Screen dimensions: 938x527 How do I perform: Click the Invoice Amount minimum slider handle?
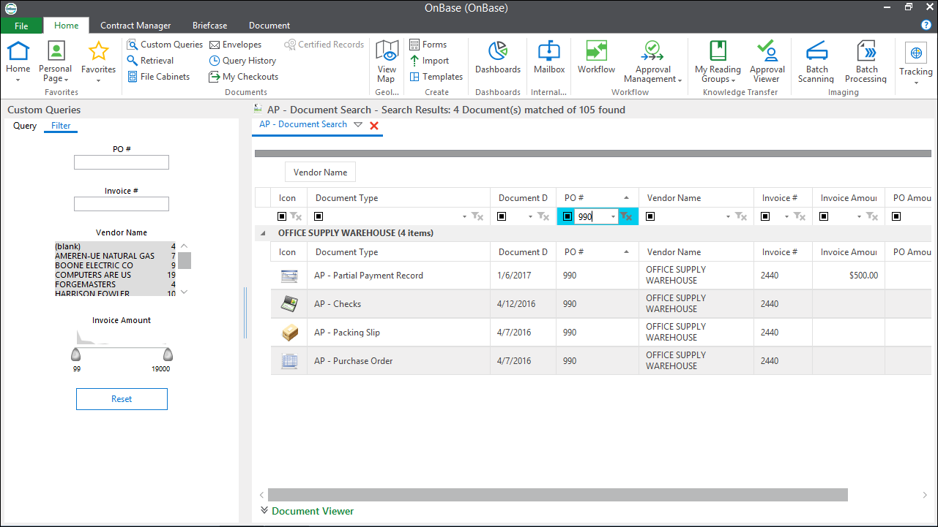tap(75, 355)
